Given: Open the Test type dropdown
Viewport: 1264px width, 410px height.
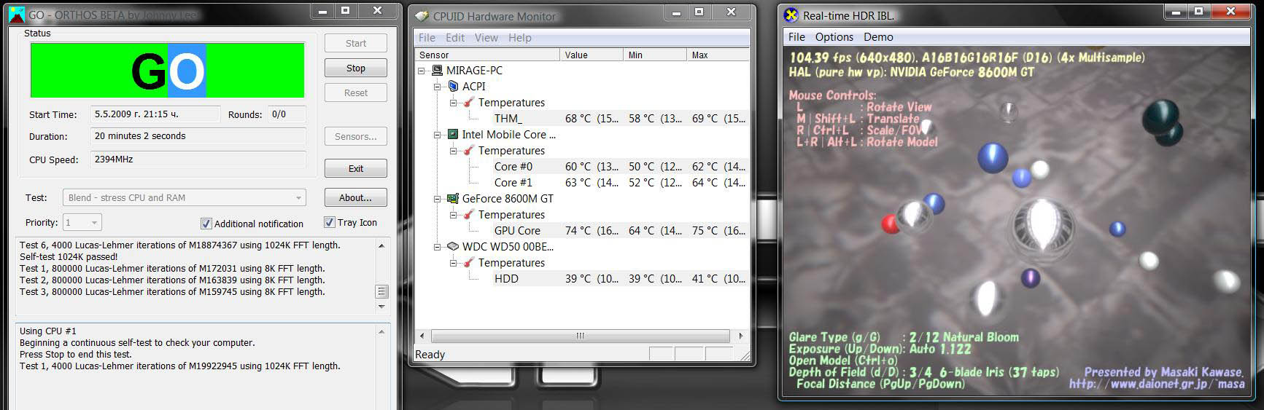Looking at the screenshot, I should coord(185,197).
